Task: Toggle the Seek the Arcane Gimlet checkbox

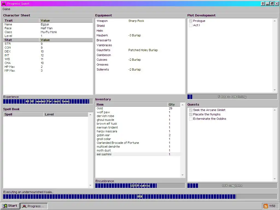Action: click(x=191, y=110)
